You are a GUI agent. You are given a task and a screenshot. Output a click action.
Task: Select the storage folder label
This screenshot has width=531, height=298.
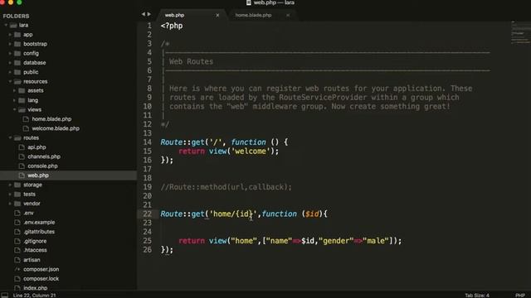pyautogui.click(x=32, y=185)
